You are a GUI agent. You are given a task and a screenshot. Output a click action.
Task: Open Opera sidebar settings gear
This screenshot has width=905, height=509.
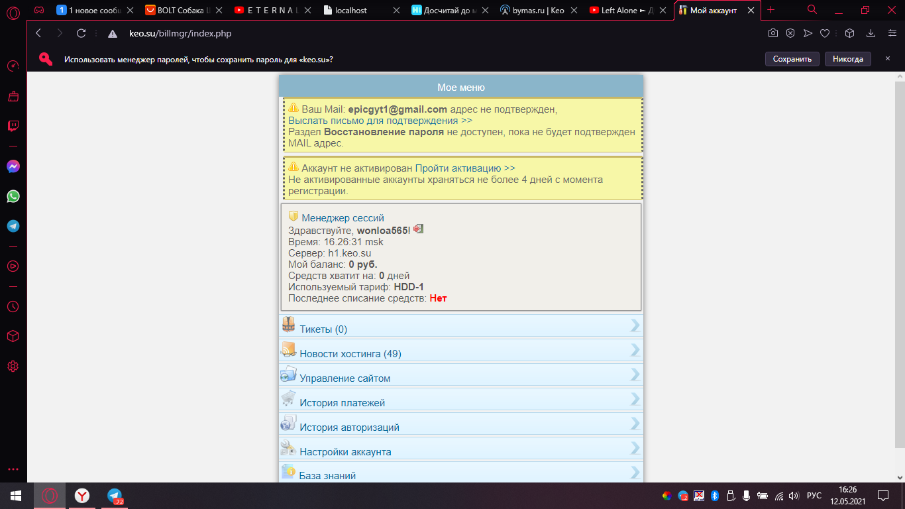click(x=13, y=366)
